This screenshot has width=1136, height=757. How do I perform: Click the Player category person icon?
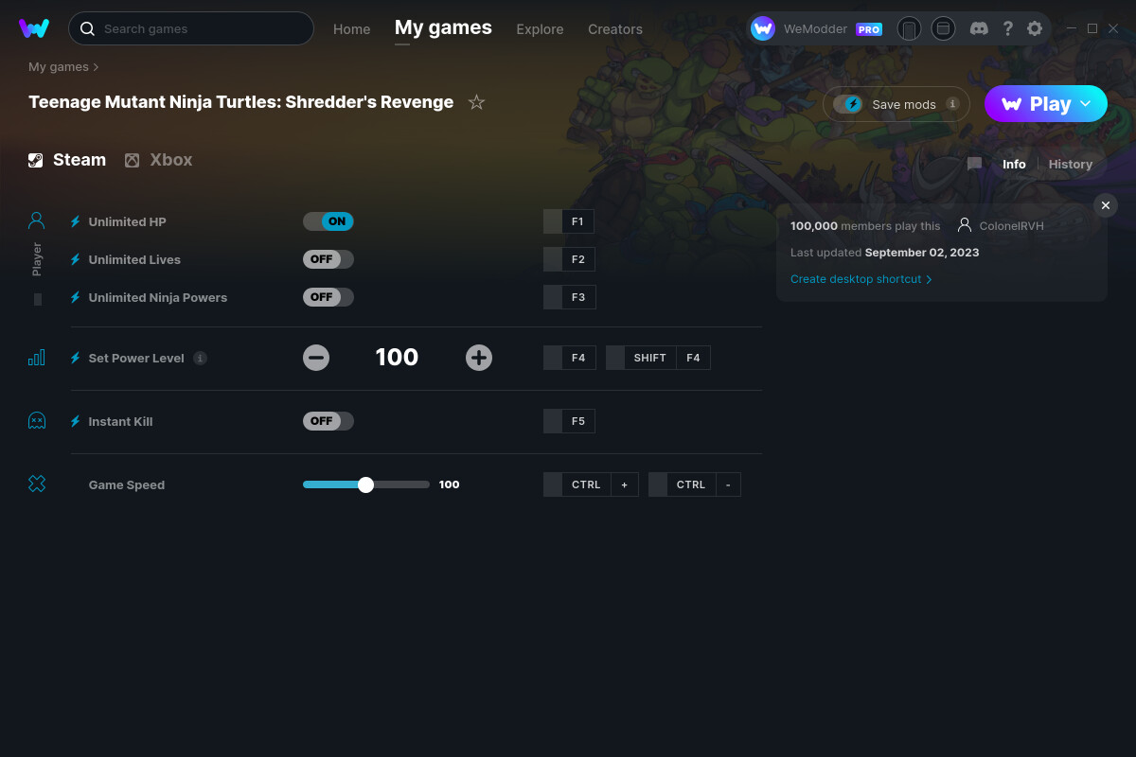click(x=37, y=221)
